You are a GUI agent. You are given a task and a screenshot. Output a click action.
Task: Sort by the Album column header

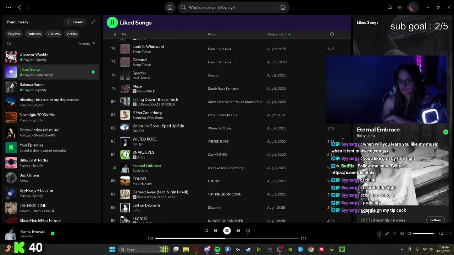212,34
